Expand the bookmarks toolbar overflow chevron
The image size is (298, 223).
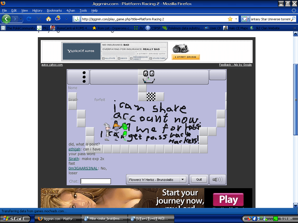295,28
